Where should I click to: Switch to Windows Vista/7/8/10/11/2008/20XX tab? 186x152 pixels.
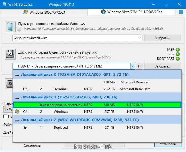pyautogui.click(x=131, y=12)
